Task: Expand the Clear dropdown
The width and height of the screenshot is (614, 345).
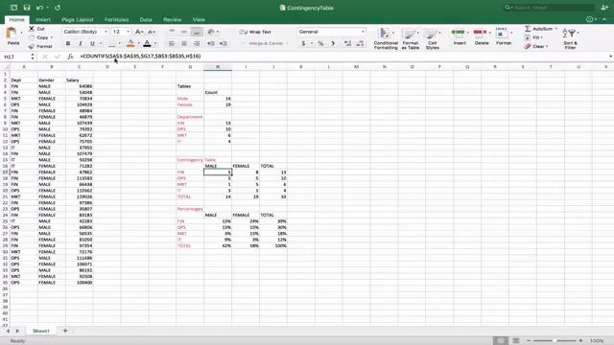Action: coord(547,47)
